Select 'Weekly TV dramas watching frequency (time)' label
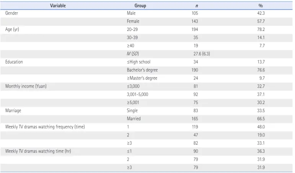 click(x=45, y=127)
